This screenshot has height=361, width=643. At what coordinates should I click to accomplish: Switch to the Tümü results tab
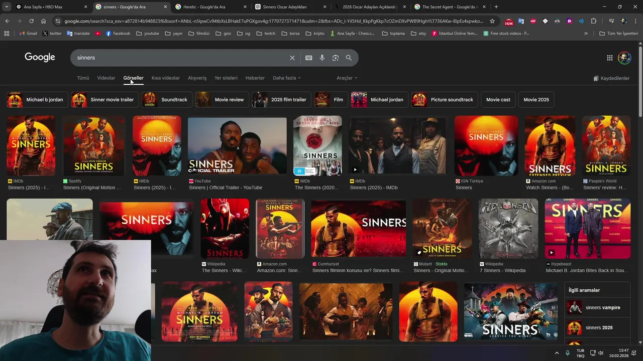tap(83, 78)
